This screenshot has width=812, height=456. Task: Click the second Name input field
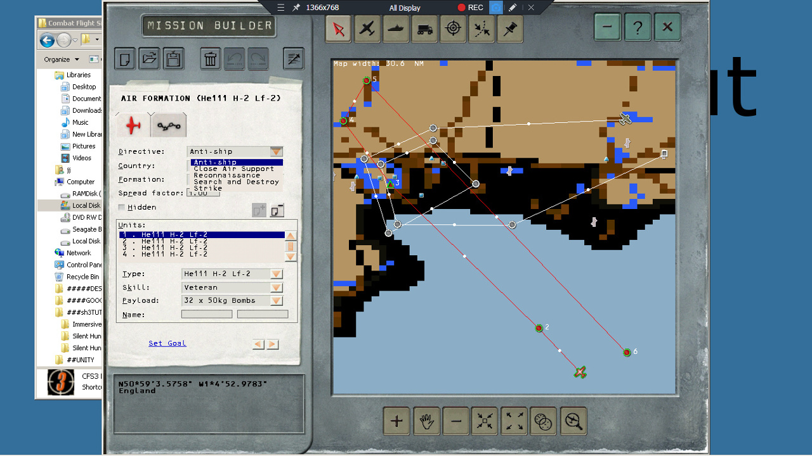point(263,314)
